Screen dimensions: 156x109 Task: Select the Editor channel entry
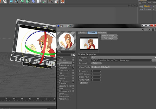tap(61, 94)
